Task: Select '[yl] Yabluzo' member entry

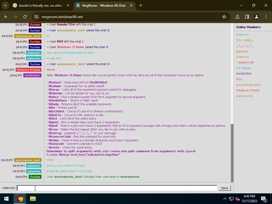Action: 244,68
